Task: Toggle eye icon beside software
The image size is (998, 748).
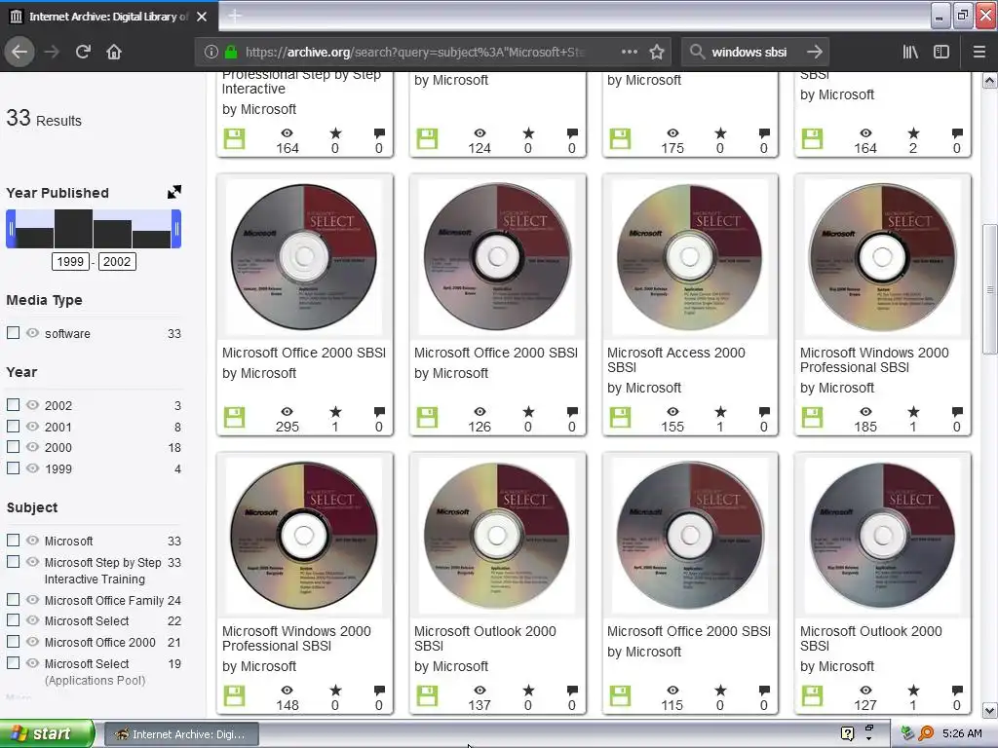Action: point(32,333)
